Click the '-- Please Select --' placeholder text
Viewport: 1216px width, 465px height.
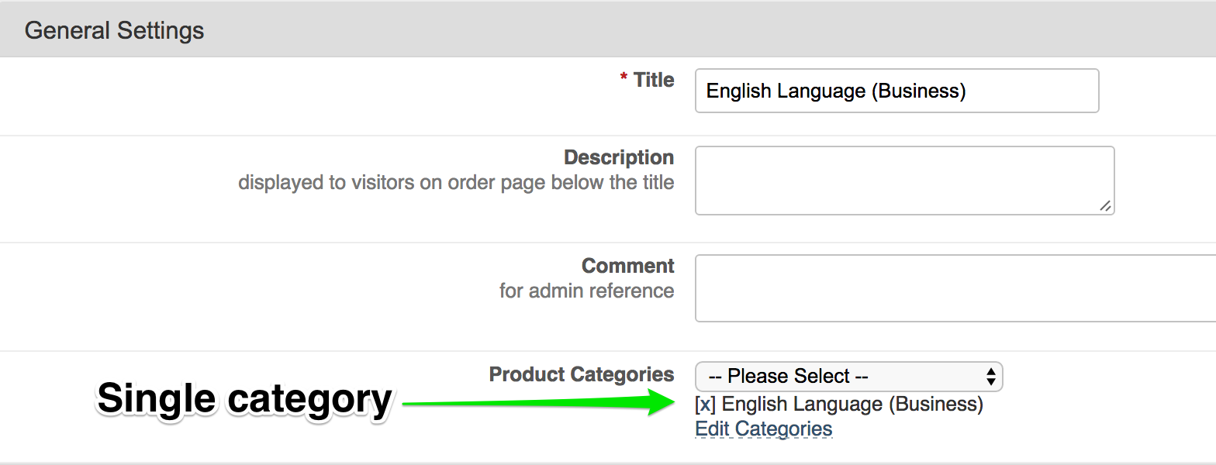point(788,377)
